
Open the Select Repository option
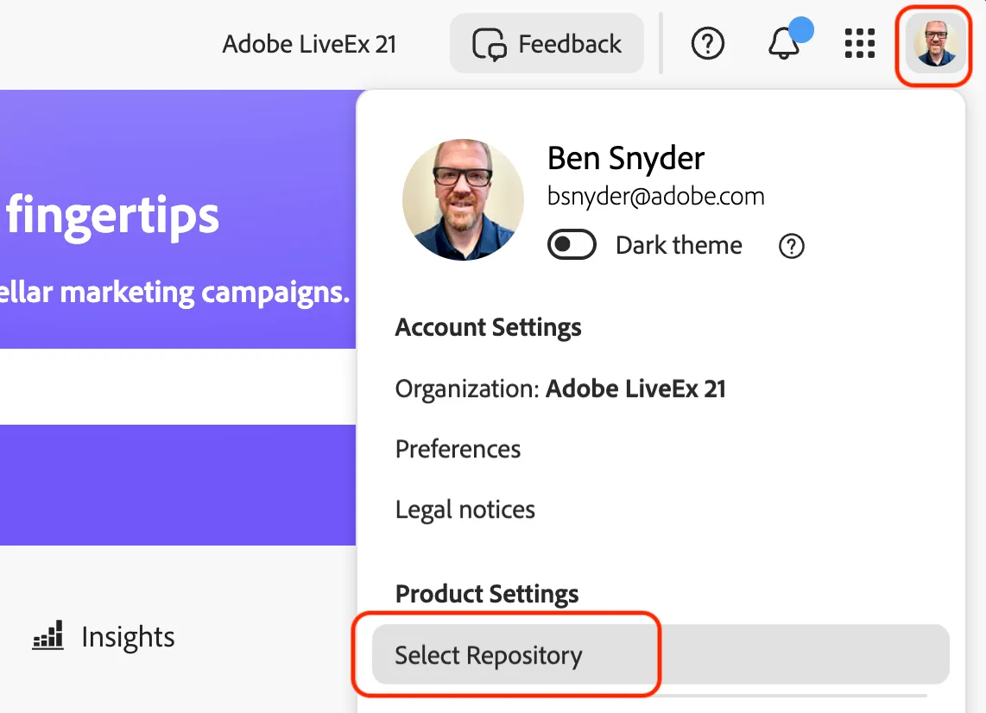pyautogui.click(x=660, y=654)
